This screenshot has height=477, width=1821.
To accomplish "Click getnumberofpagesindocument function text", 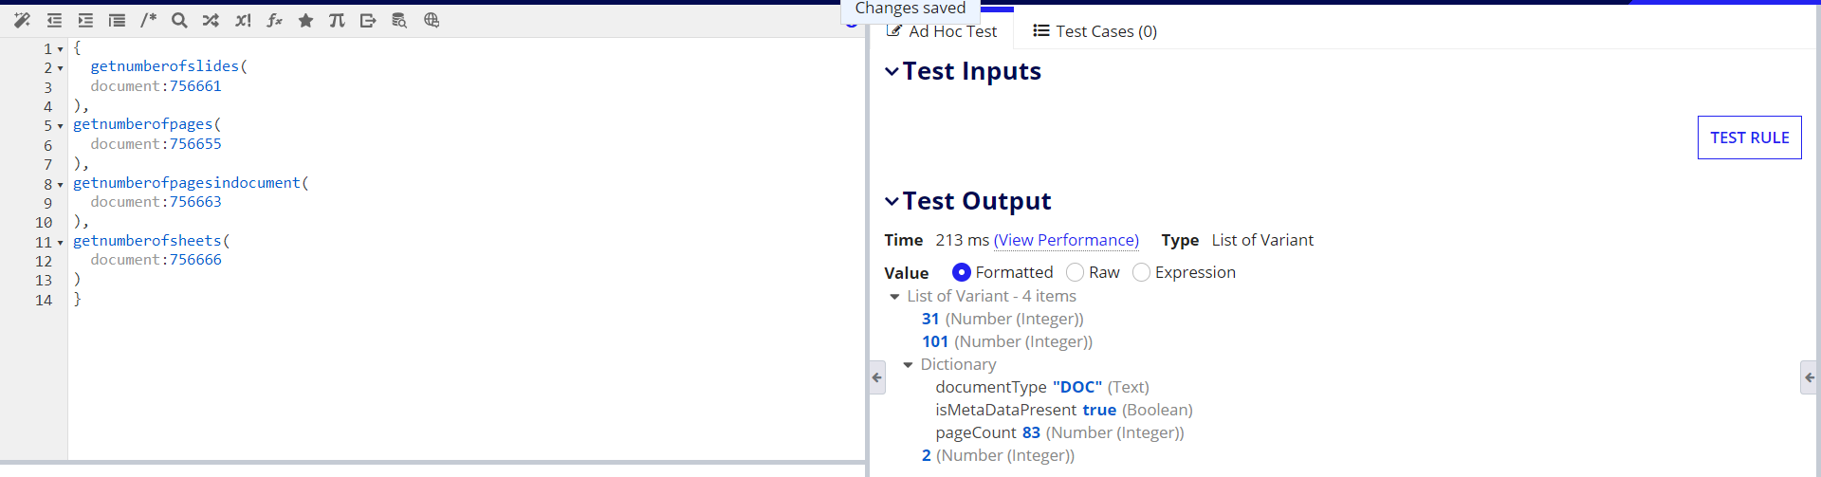I will click(x=187, y=182).
